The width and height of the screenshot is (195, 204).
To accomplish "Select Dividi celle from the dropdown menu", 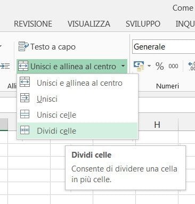I will pyautogui.click(x=77, y=131).
